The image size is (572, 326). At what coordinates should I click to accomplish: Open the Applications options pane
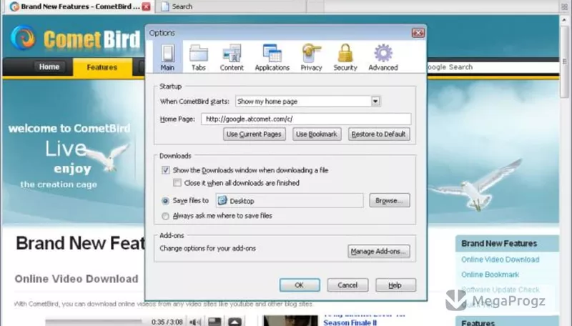(x=272, y=57)
